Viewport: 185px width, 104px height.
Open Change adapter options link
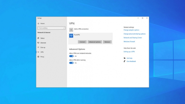point(131,30)
